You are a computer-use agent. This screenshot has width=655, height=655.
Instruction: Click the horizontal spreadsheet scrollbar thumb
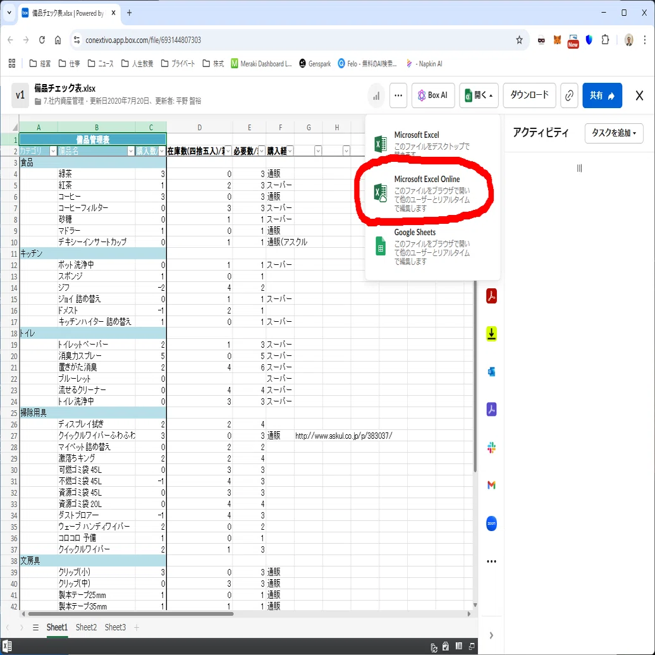click(131, 614)
